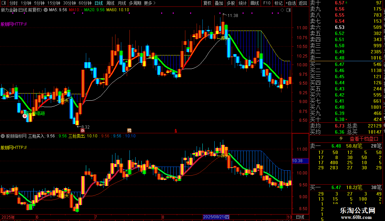385x221 pixels.
Task: Click the MA5: 9.56 label
Action: 58,10
